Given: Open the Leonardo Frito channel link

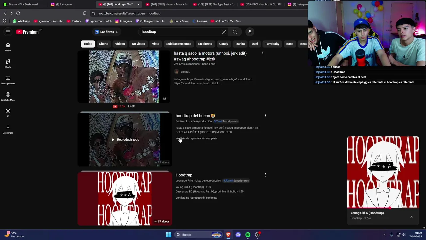Looking at the screenshot, I should pyautogui.click(x=184, y=181).
